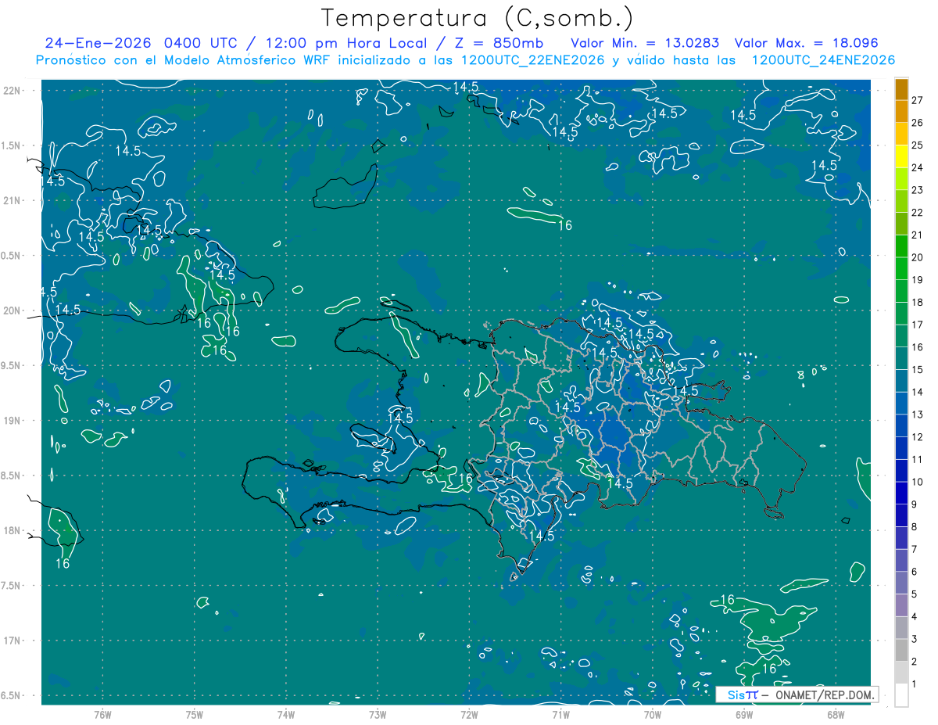This screenshot has height=725, width=938.
Task: Click the yellow legend swatch between 24 and 25
Action: (901, 156)
